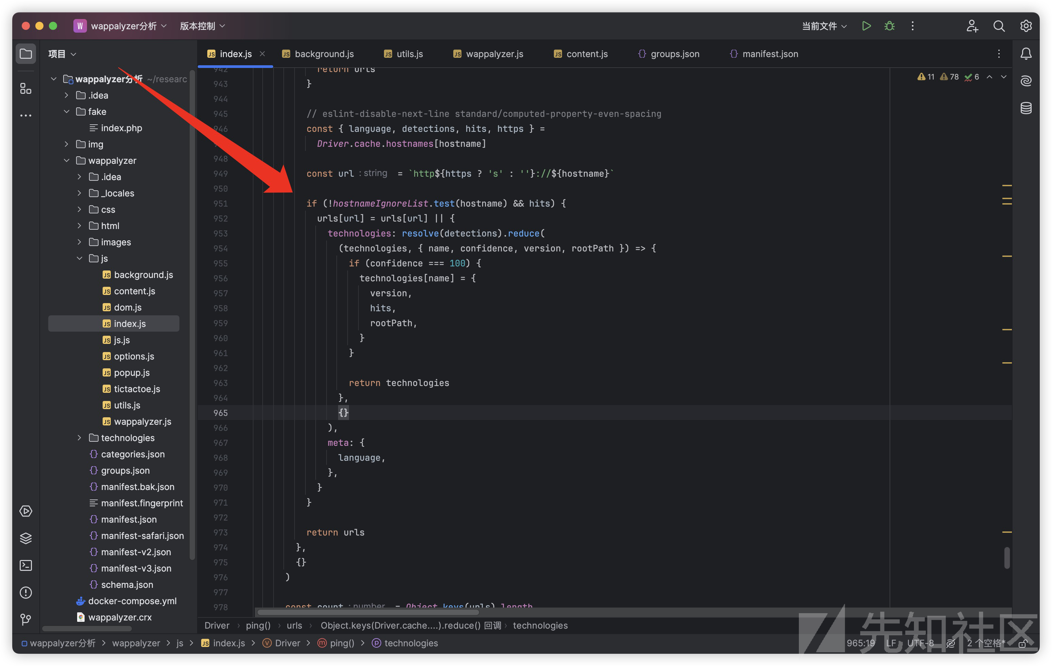This screenshot has width=1052, height=666.
Task: Switch to the manifest.json tab
Action: (x=764, y=54)
